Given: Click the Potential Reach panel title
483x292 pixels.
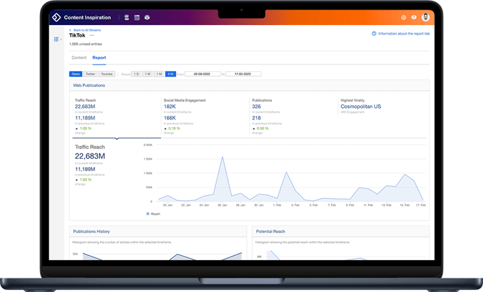Looking at the screenshot, I should tap(270, 232).
